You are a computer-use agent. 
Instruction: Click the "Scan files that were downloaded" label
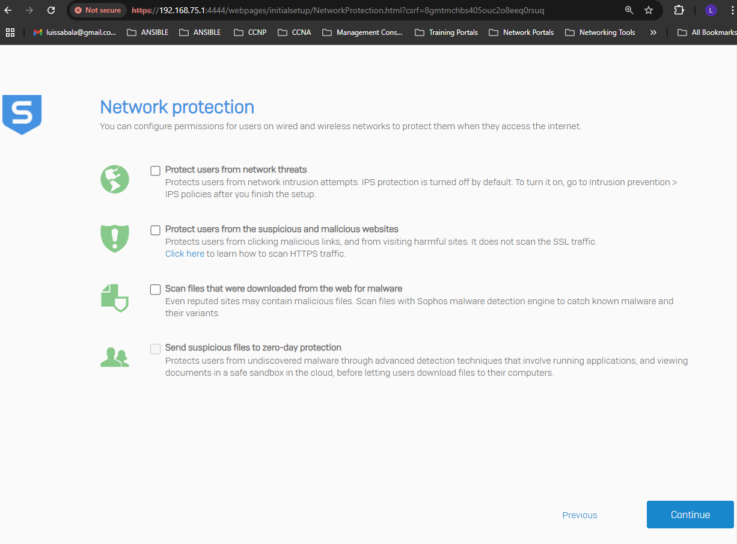(284, 289)
